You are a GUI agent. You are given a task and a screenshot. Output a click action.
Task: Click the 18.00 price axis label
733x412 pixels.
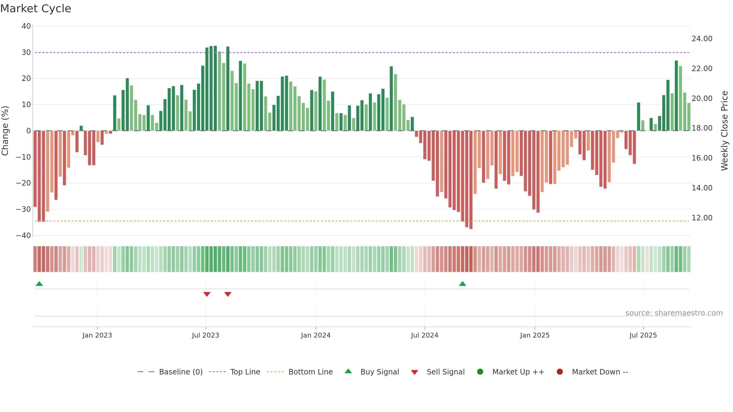coord(702,128)
